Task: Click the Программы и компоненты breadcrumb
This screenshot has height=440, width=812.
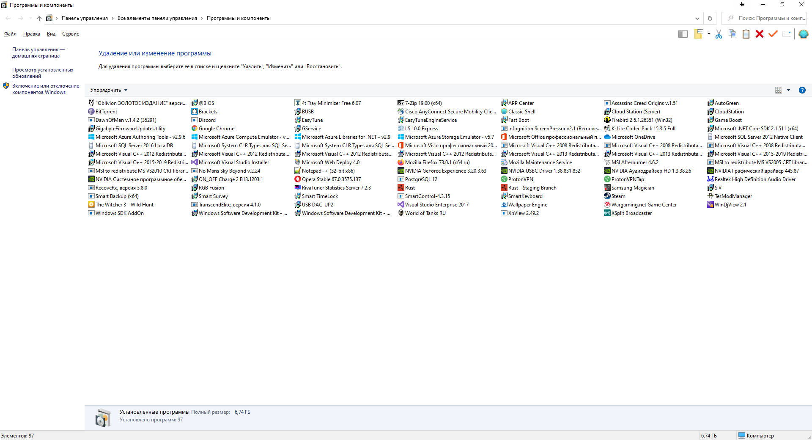Action: pyautogui.click(x=239, y=18)
